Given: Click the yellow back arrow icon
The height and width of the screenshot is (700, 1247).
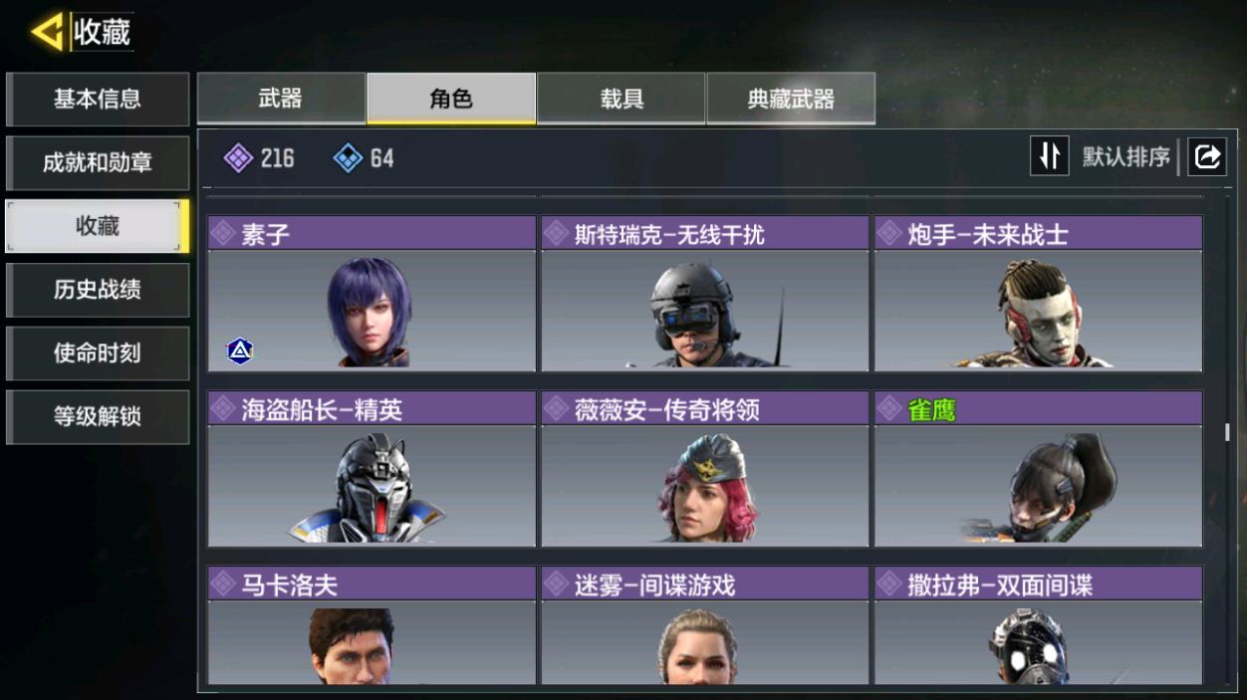Looking at the screenshot, I should [46, 32].
